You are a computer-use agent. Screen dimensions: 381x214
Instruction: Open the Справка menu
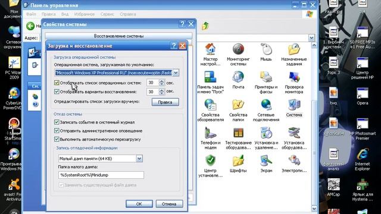128,14
